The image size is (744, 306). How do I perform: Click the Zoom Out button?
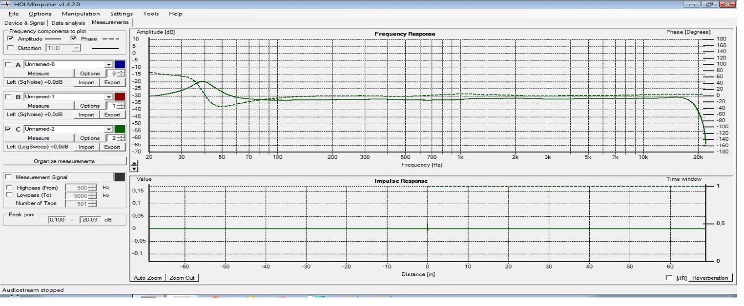pos(182,278)
